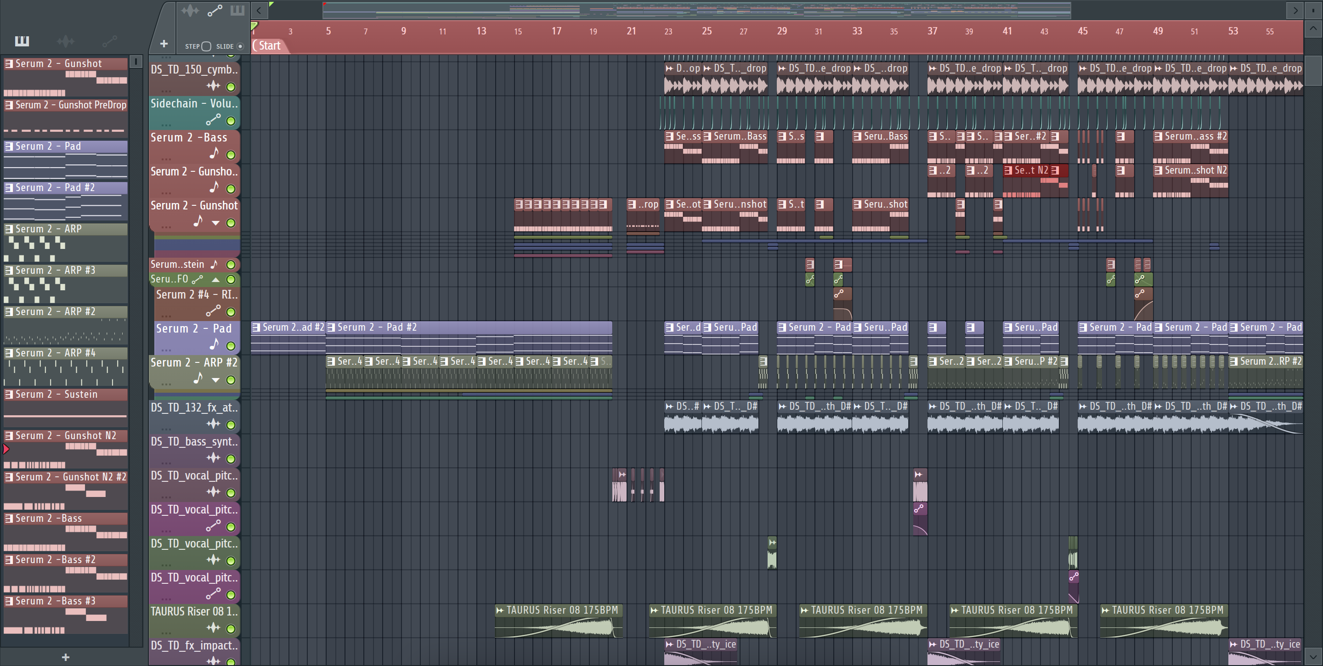
Task: Select Serum 2 -Bass #3 pattern in picker
Action: click(x=66, y=614)
